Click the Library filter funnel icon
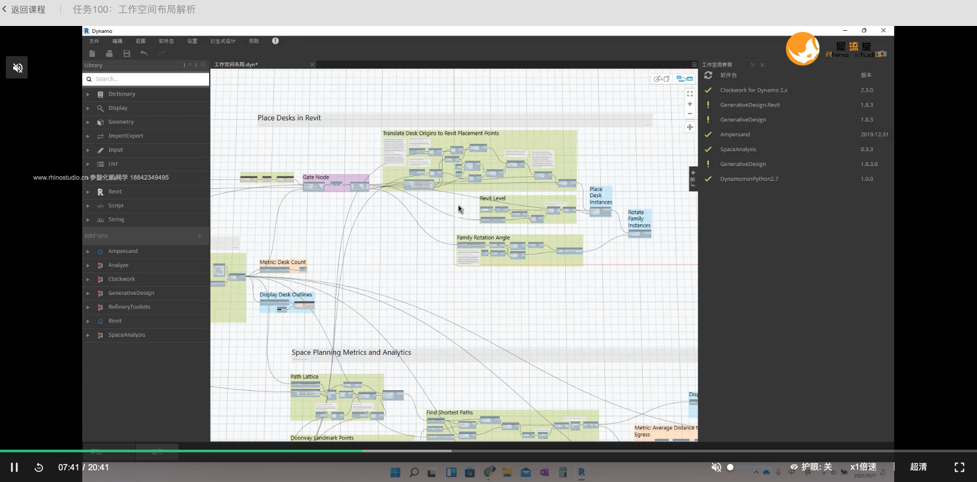977x482 pixels. [x=190, y=65]
